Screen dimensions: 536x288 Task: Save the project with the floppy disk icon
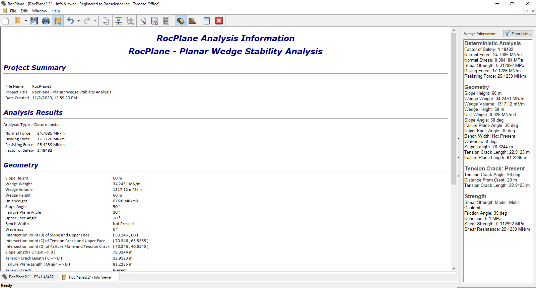[x=34, y=21]
